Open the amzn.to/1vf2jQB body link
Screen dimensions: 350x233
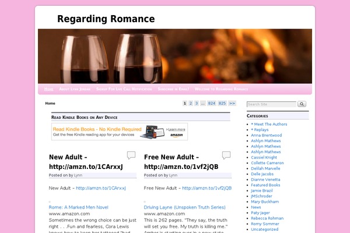point(207,188)
